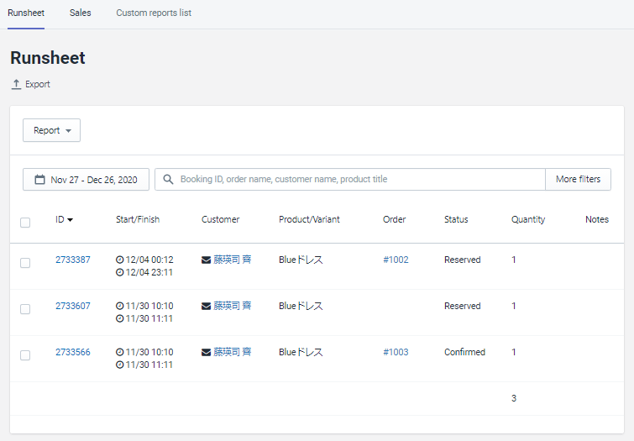Click envelope icon for booking 2733387
This screenshot has width=634, height=441.
(207, 260)
